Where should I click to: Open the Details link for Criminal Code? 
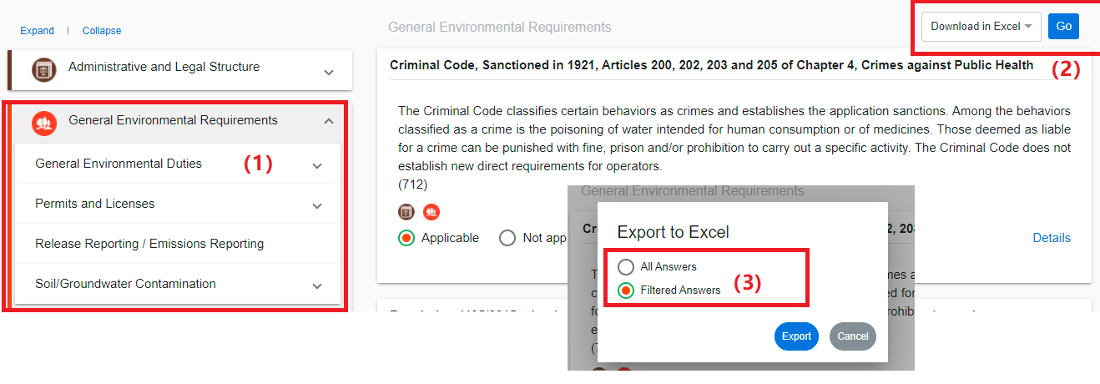tap(1052, 238)
